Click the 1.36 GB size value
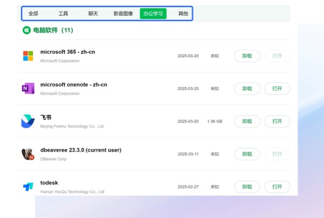Image resolution: width=324 pixels, height=218 pixels. (x=215, y=121)
